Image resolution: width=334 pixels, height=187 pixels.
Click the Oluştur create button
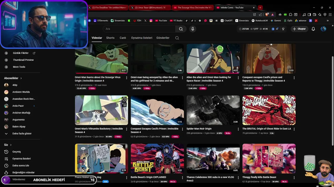click(x=299, y=29)
